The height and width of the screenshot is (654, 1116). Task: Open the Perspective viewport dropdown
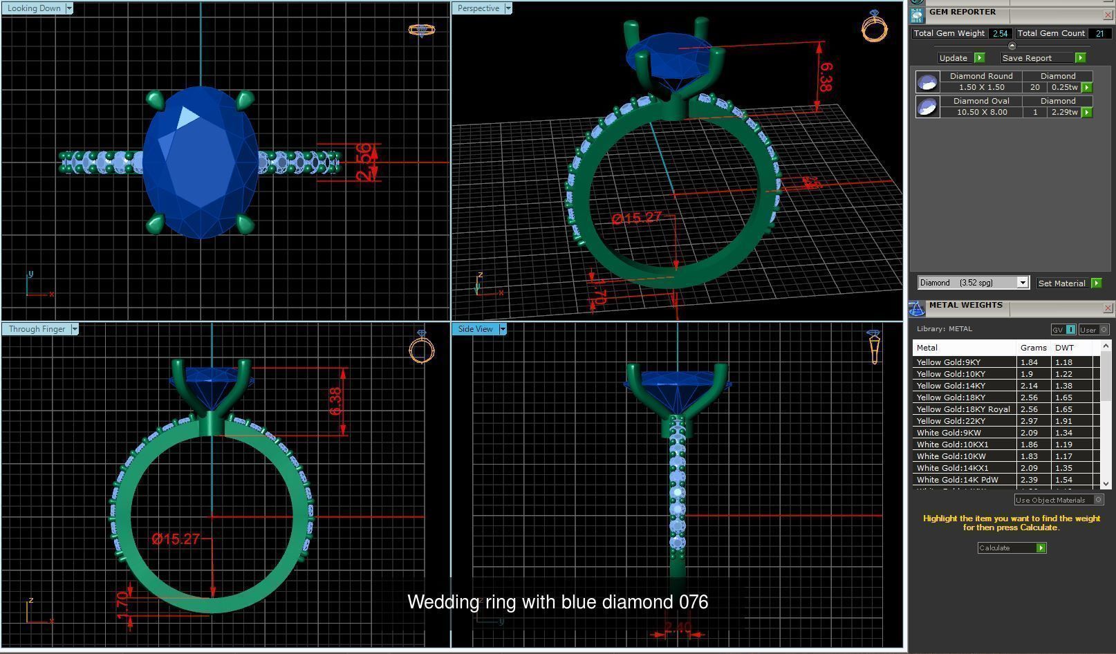coord(508,8)
